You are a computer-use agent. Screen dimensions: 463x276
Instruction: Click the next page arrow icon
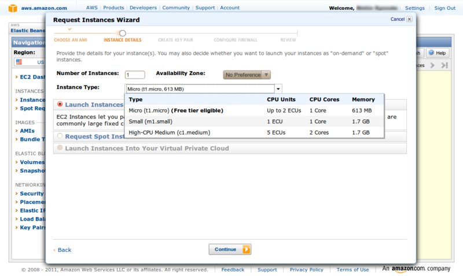[432, 65]
